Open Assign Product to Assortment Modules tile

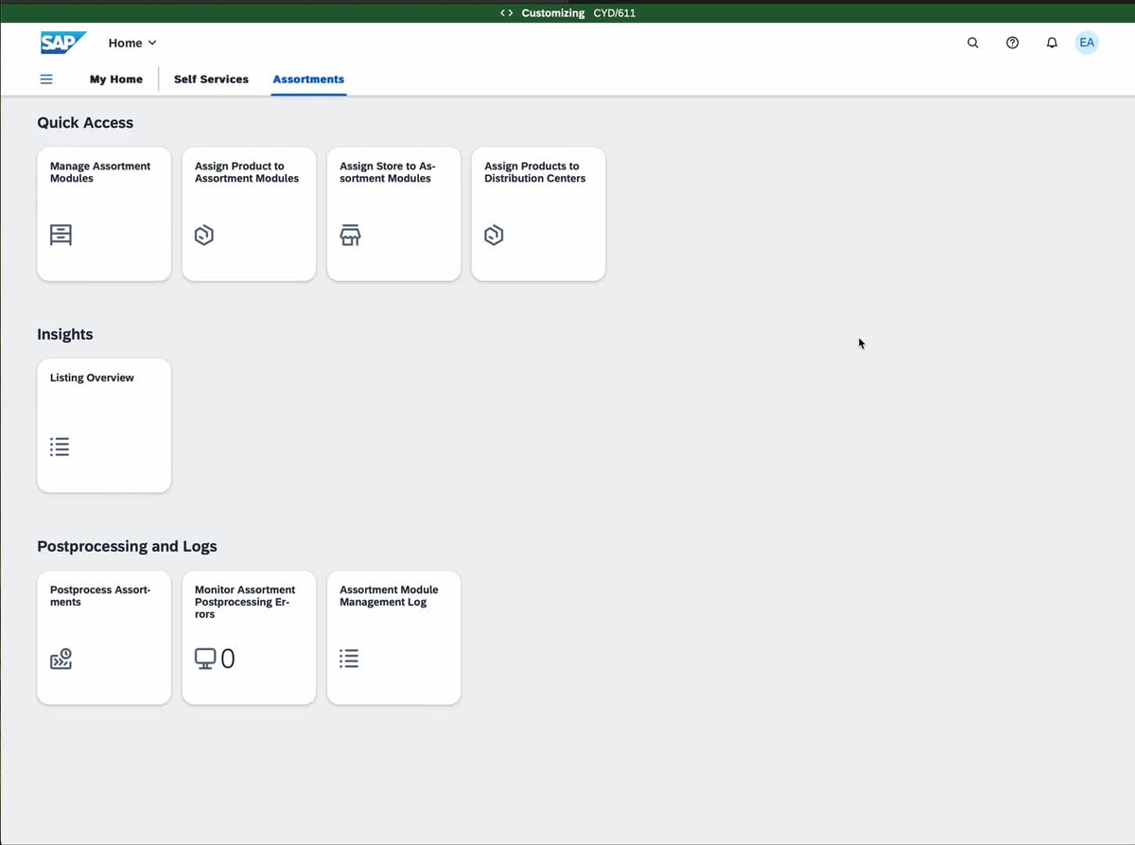pos(249,213)
